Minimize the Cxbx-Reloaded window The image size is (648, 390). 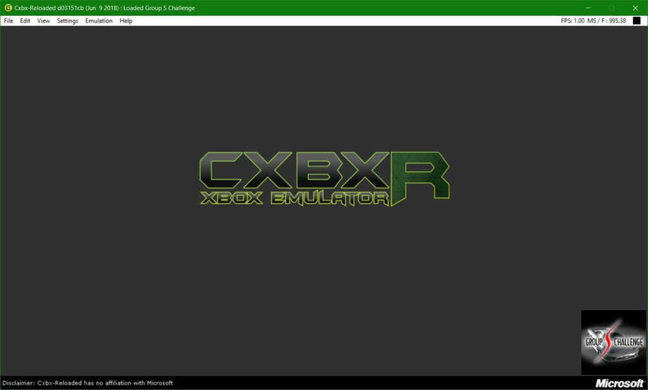(587, 8)
